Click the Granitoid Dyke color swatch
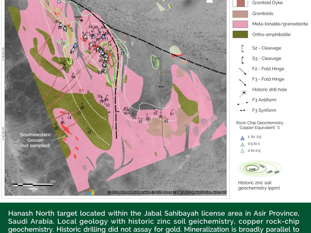 [240, 3]
